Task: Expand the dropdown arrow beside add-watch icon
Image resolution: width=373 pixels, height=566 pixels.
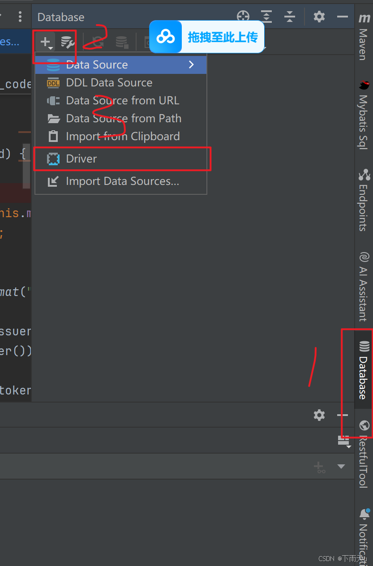Action: pyautogui.click(x=341, y=467)
